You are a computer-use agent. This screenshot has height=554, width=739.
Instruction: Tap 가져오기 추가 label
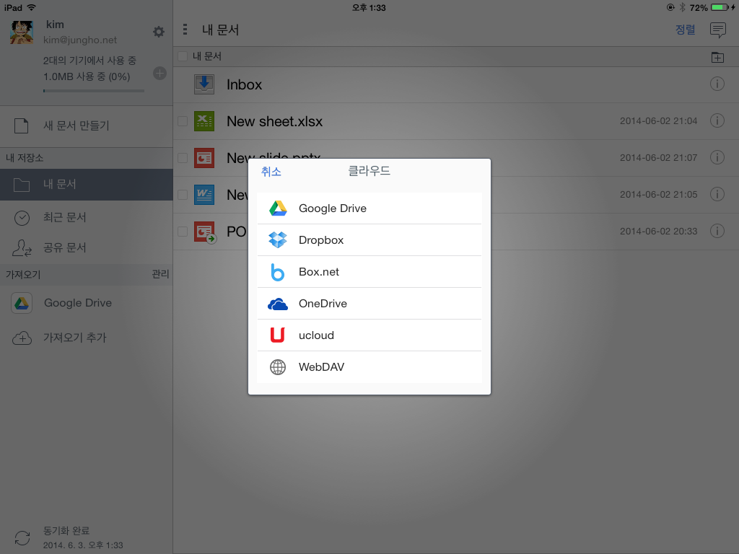(75, 338)
